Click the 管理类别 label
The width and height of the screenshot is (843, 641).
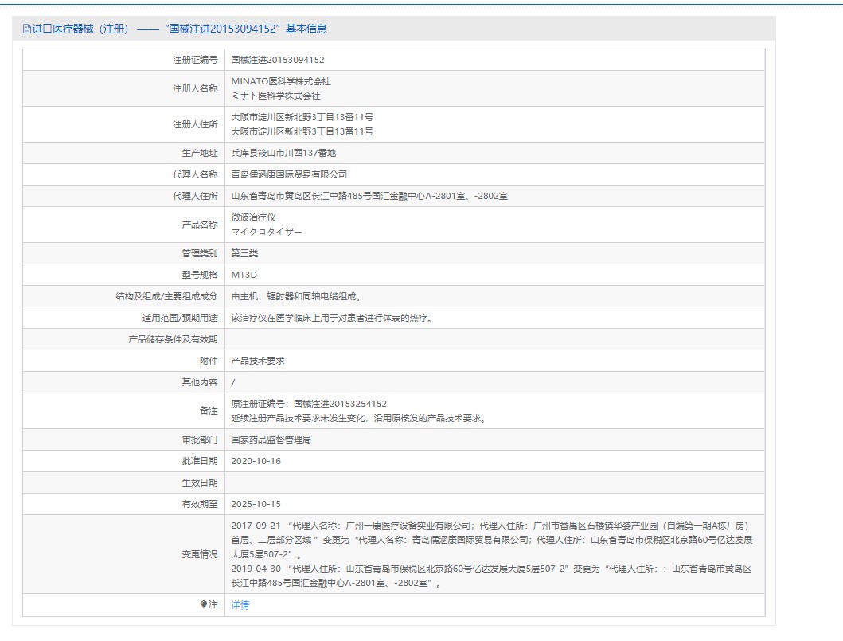(200, 253)
